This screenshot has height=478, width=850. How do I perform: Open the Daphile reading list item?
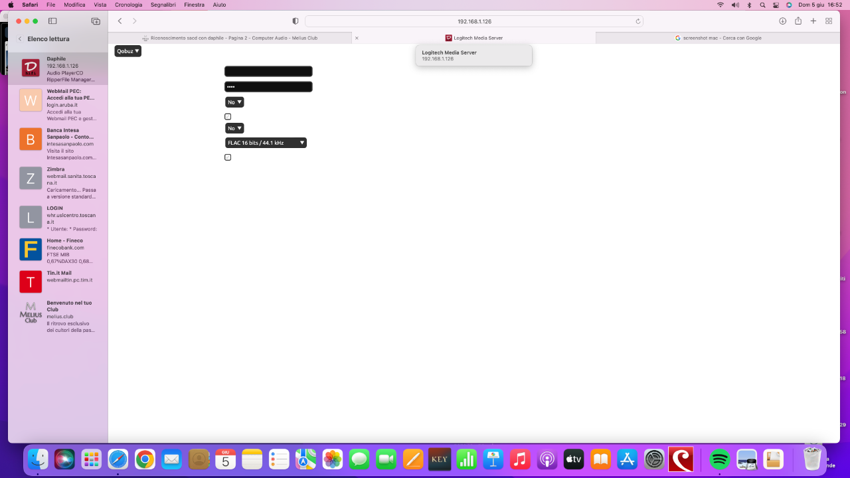click(x=58, y=68)
